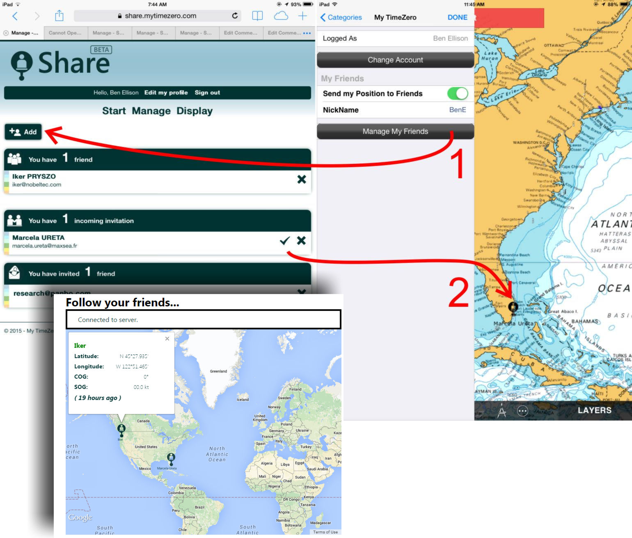Click the Share BETA logo

61,62
